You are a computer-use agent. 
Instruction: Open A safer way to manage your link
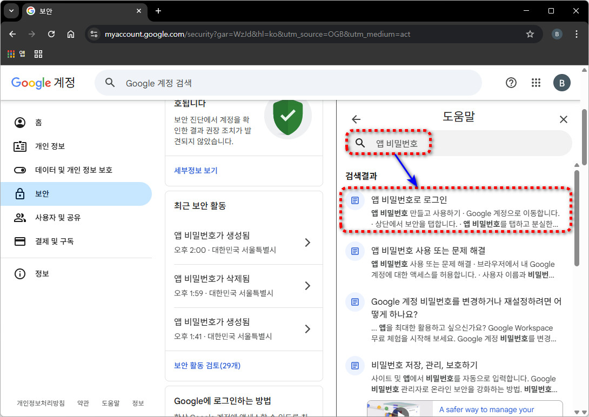486,409
